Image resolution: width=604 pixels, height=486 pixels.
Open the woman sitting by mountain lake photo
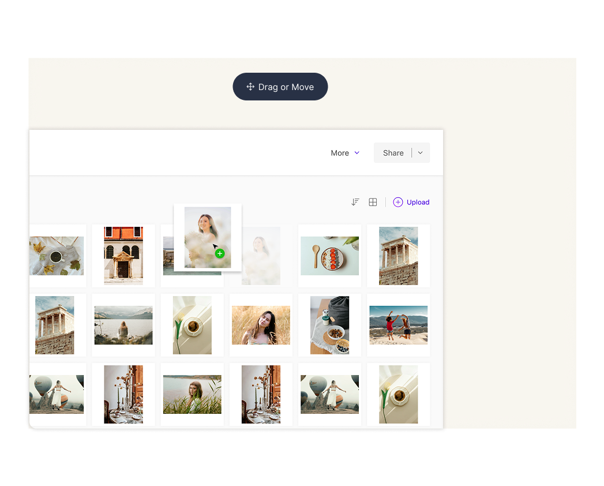pyautogui.click(x=123, y=325)
